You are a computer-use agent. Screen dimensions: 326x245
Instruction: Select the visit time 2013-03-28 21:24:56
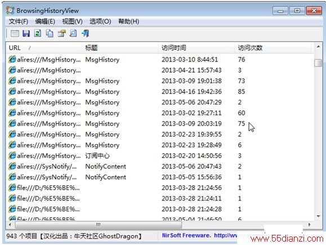[x=191, y=188]
